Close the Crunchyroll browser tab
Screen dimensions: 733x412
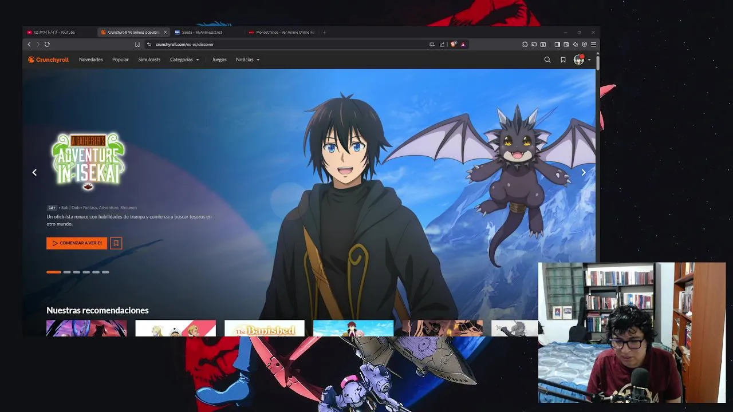165,32
